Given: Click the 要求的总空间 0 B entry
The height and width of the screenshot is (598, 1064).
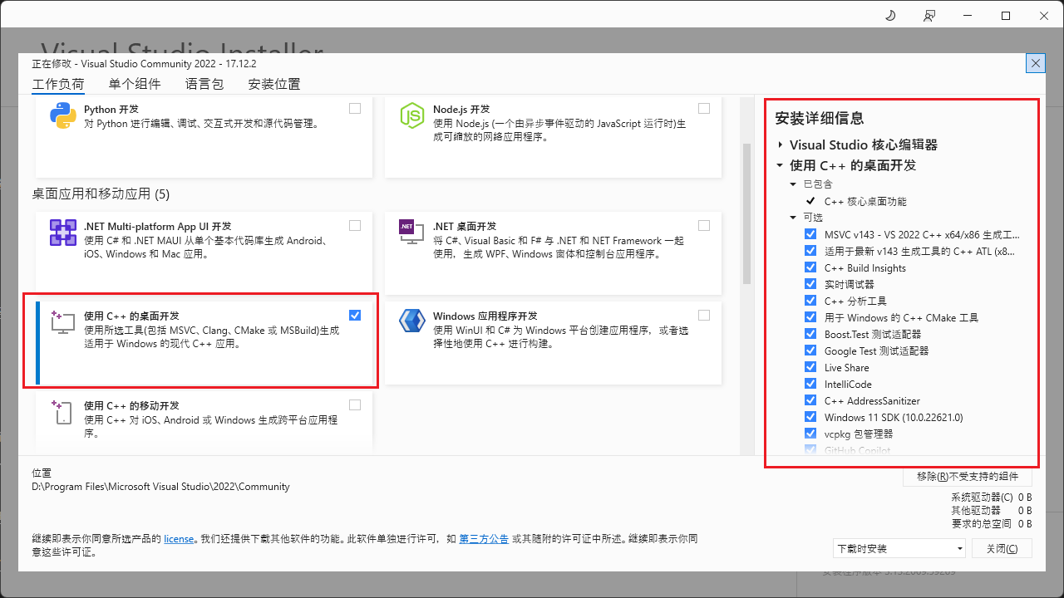Looking at the screenshot, I should tap(992, 523).
